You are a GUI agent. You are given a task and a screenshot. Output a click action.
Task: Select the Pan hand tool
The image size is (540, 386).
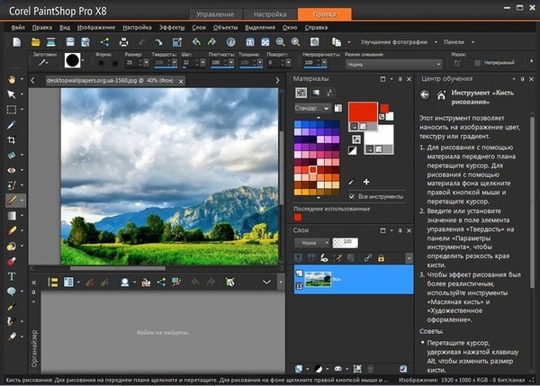pyautogui.click(x=12, y=79)
